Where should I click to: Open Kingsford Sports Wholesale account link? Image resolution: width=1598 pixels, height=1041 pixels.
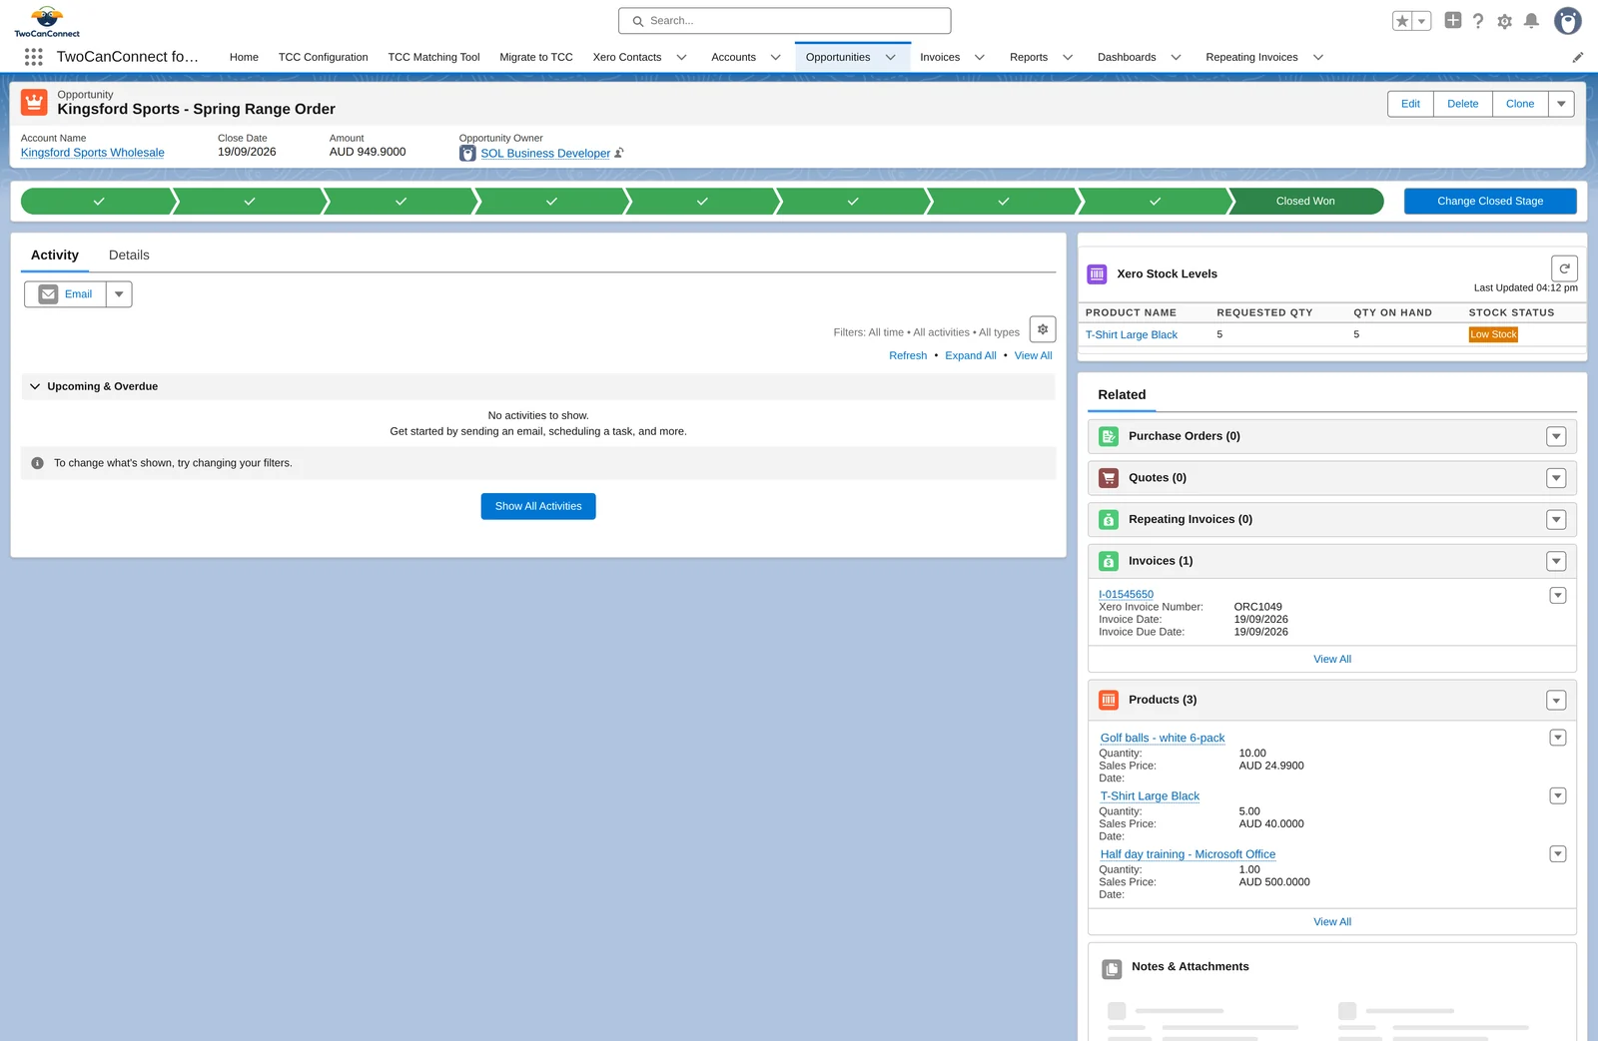pyautogui.click(x=93, y=153)
